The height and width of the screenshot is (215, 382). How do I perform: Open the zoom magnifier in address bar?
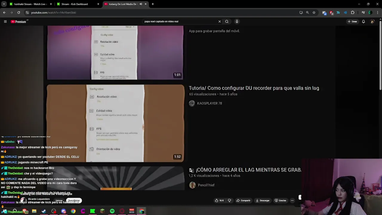pos(307,13)
